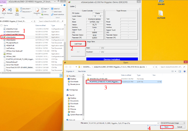
Task: Expand the Organize menu in Open dialog
Action: coord(70,71)
